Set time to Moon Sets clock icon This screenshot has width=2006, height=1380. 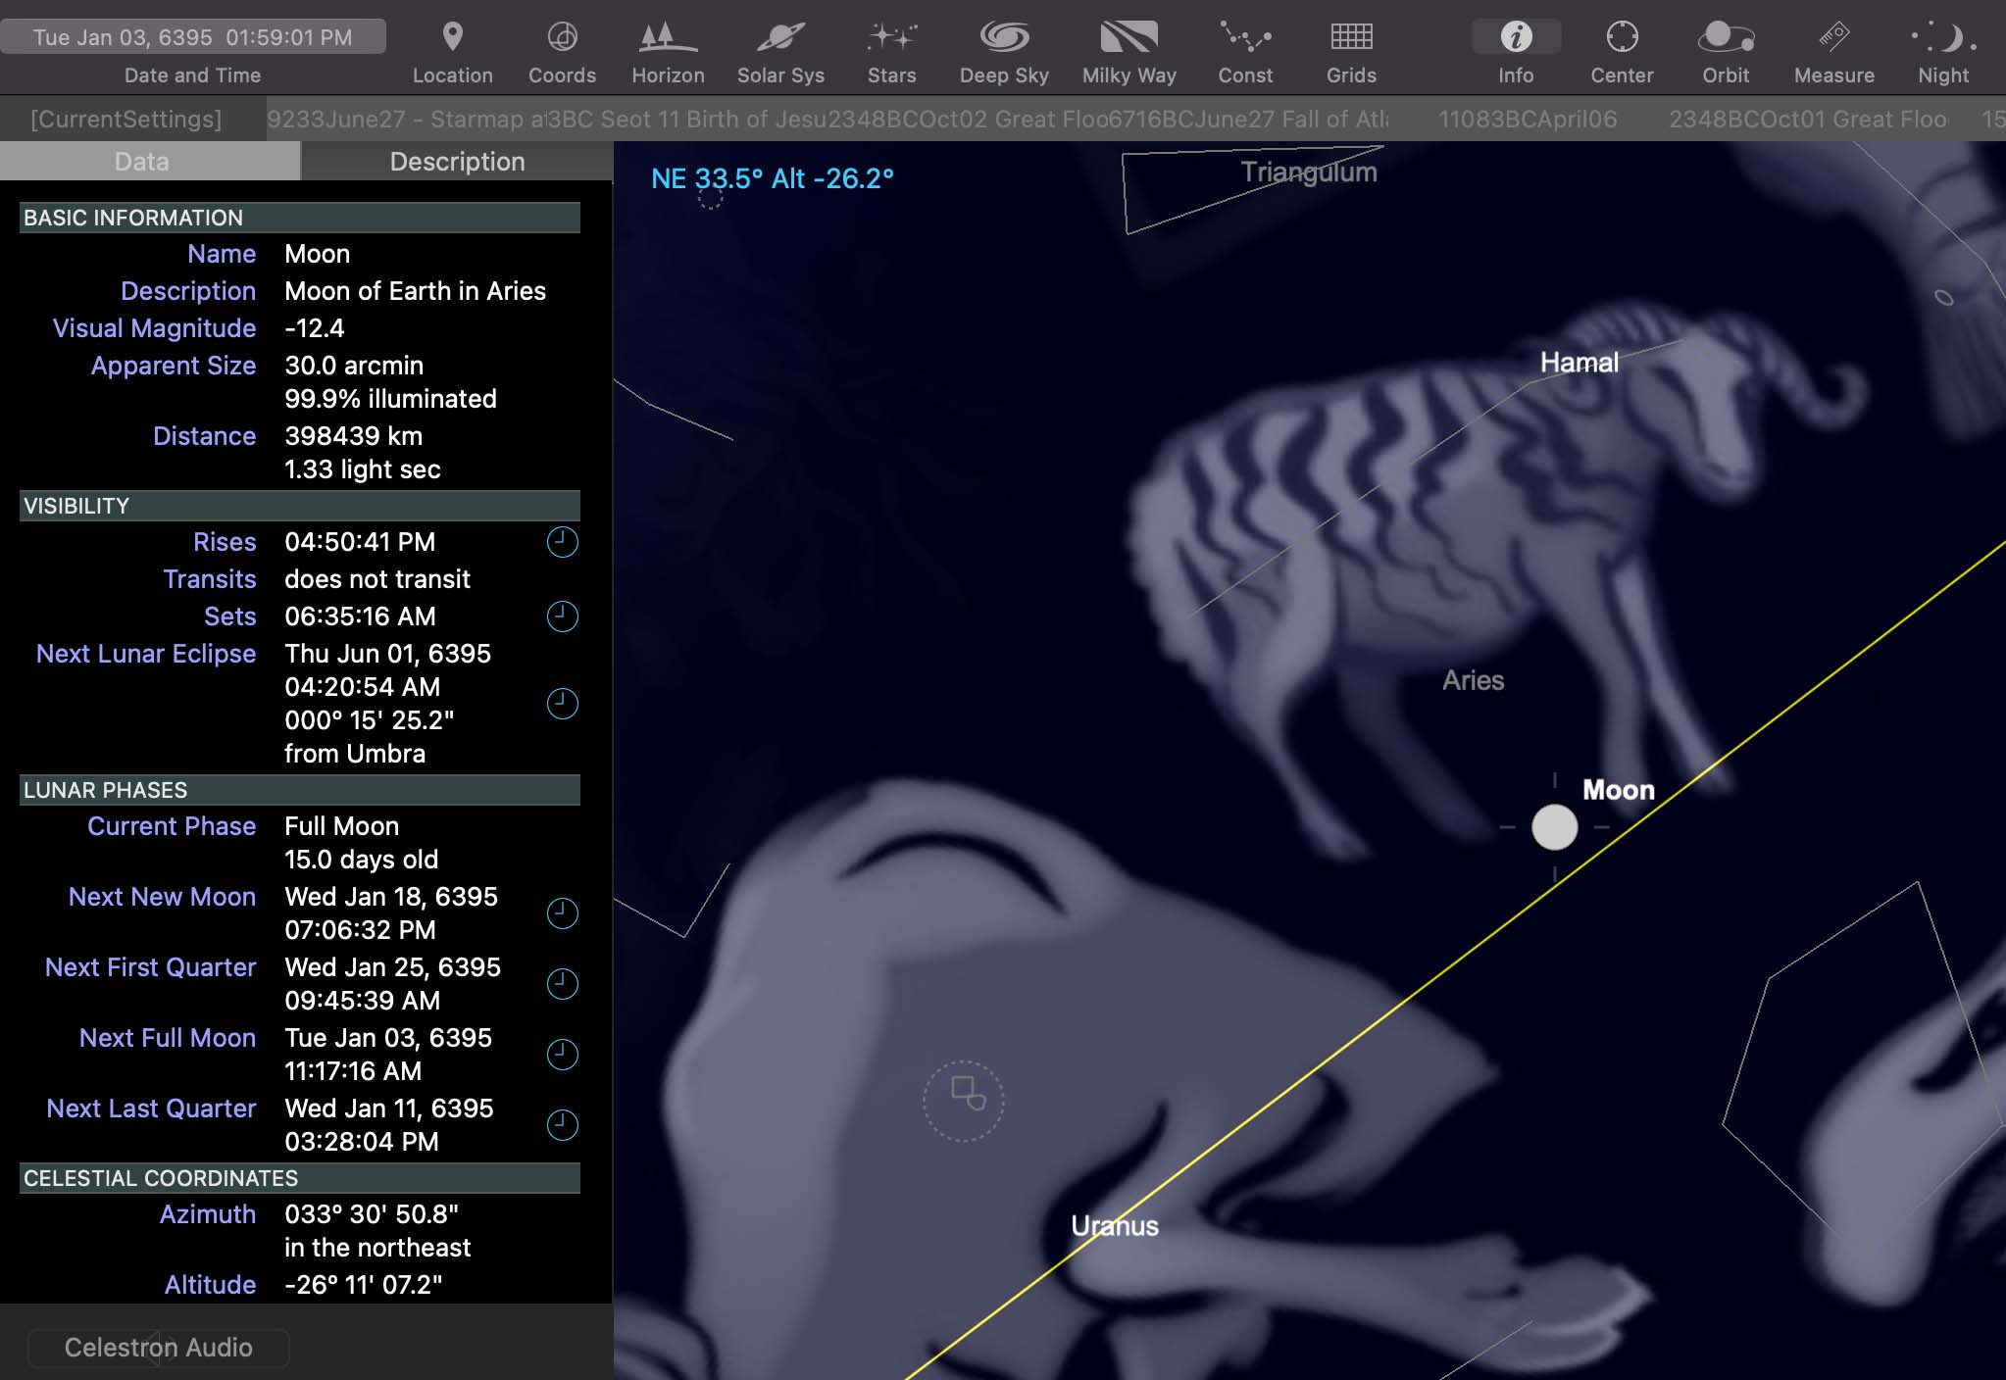562,616
